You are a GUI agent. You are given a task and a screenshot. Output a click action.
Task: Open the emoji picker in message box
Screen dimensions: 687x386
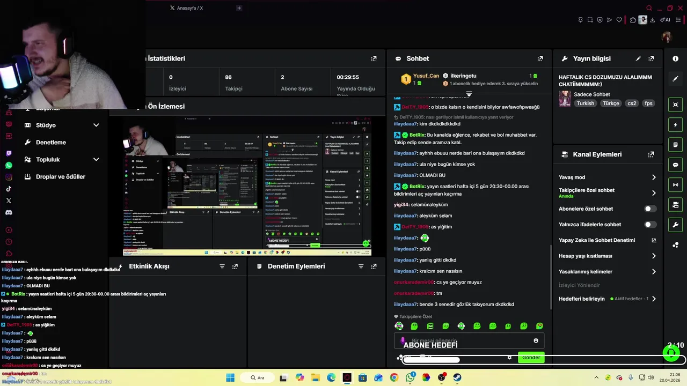click(536, 340)
